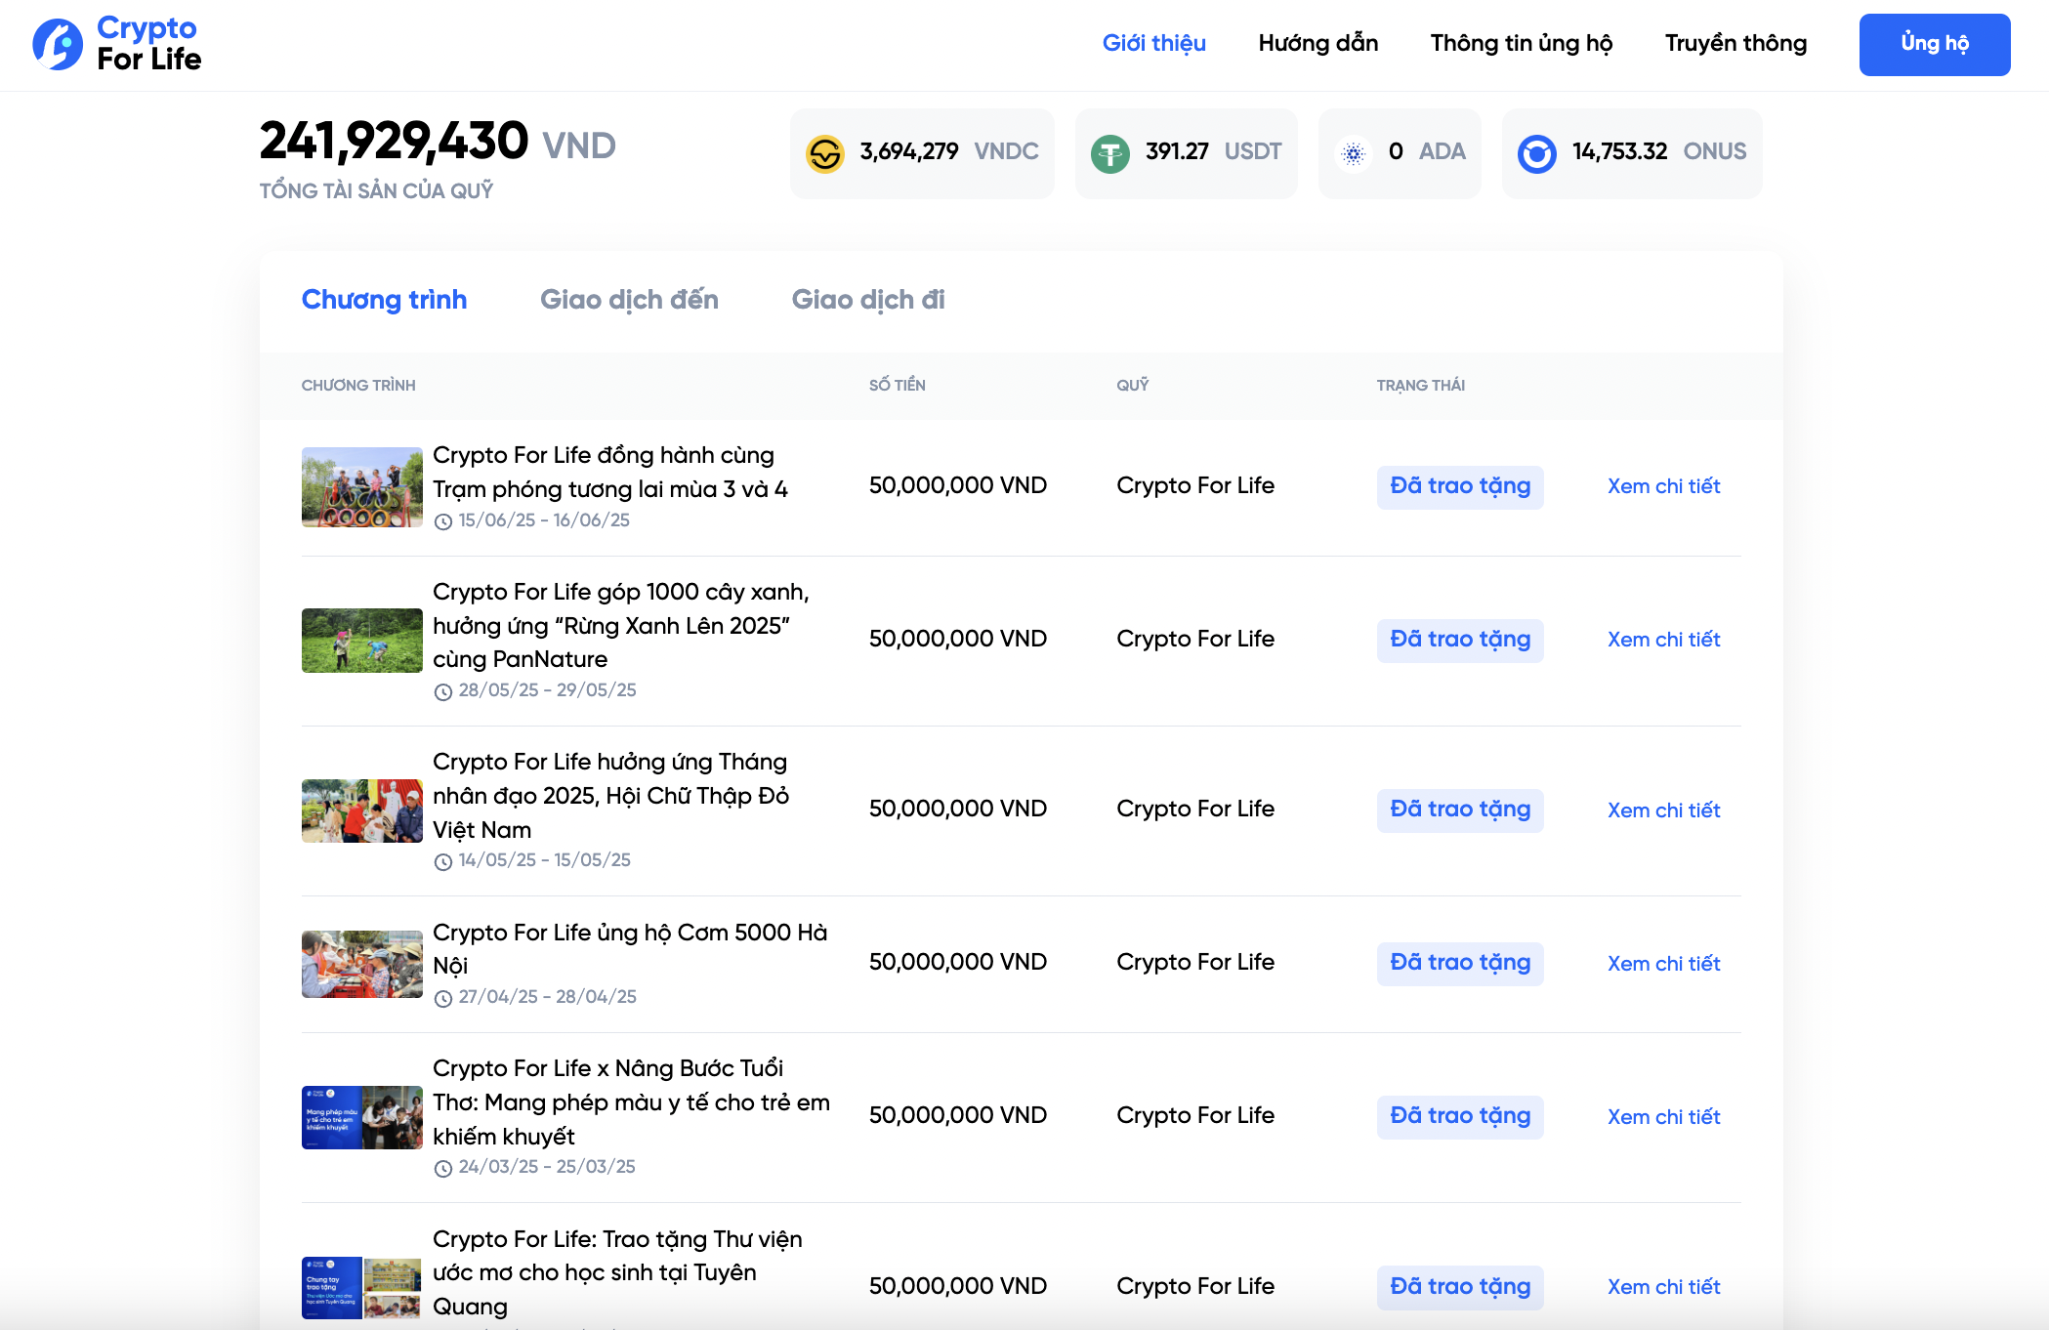Click the SỐ TIỀN column header
The width and height of the screenshot is (2049, 1330).
point(898,386)
